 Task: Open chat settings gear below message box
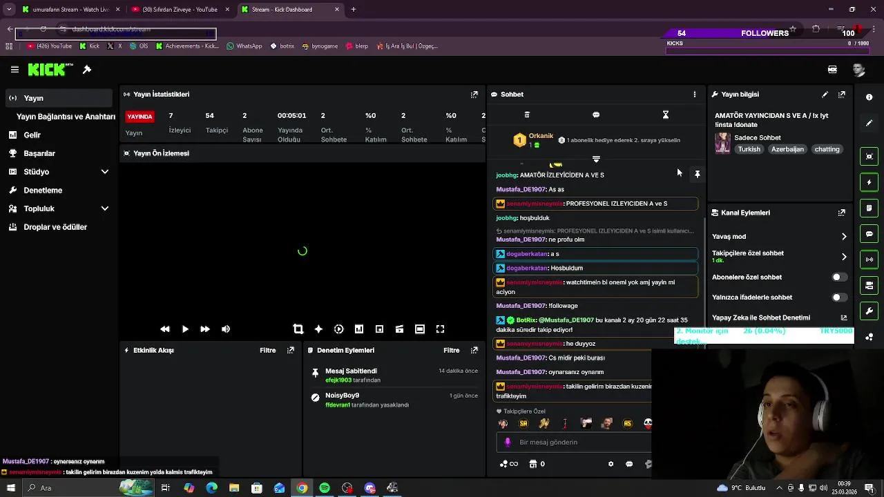coord(611,465)
